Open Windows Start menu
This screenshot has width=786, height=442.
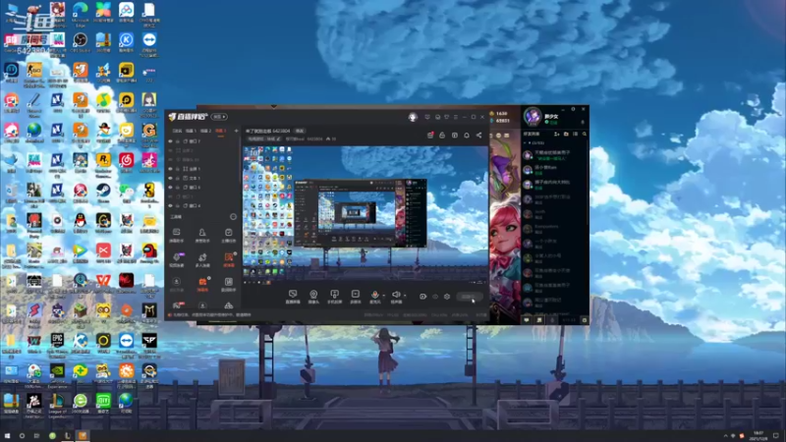point(7,435)
